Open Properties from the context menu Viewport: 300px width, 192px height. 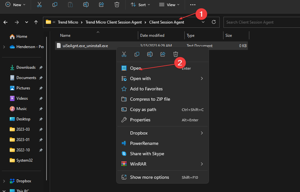[162, 120]
